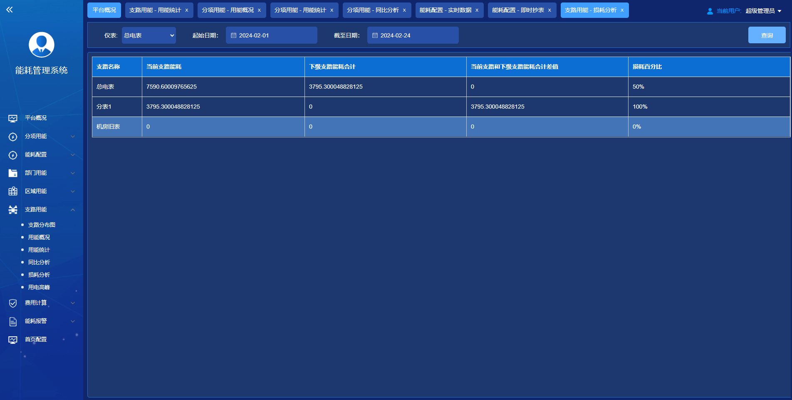Image resolution: width=792 pixels, height=400 pixels.
Task: Select the 分表1 table row name
Action: pos(104,107)
